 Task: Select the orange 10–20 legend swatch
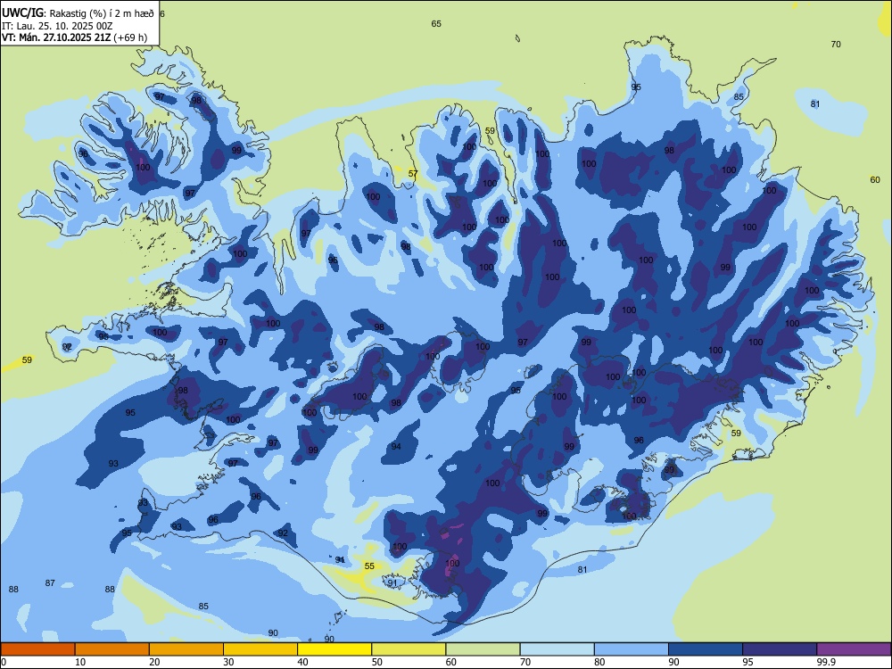[112, 649]
